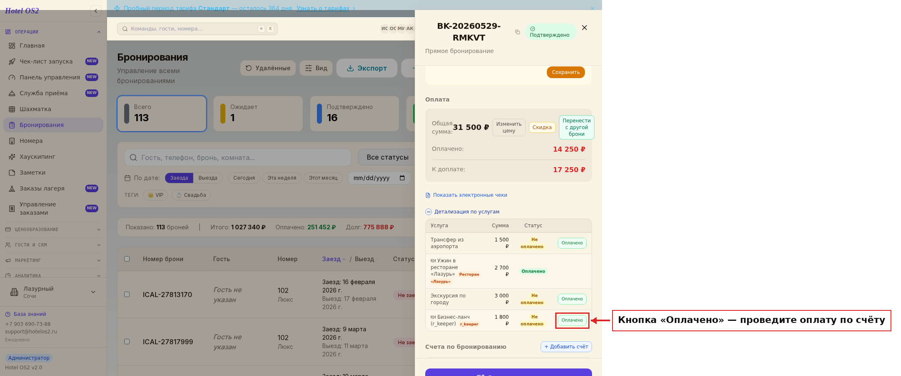Open Чек-лист запуска menu item
Image resolution: width=901 pixels, height=376 pixels.
pos(53,61)
